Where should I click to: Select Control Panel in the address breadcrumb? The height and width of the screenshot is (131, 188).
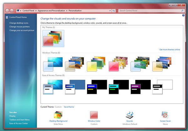28,11
